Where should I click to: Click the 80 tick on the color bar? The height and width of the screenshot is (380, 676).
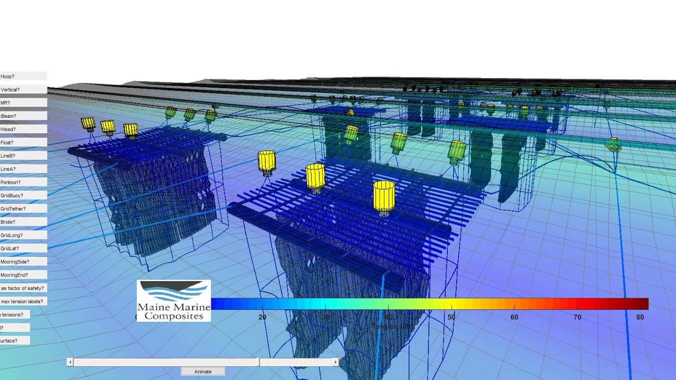640,317
